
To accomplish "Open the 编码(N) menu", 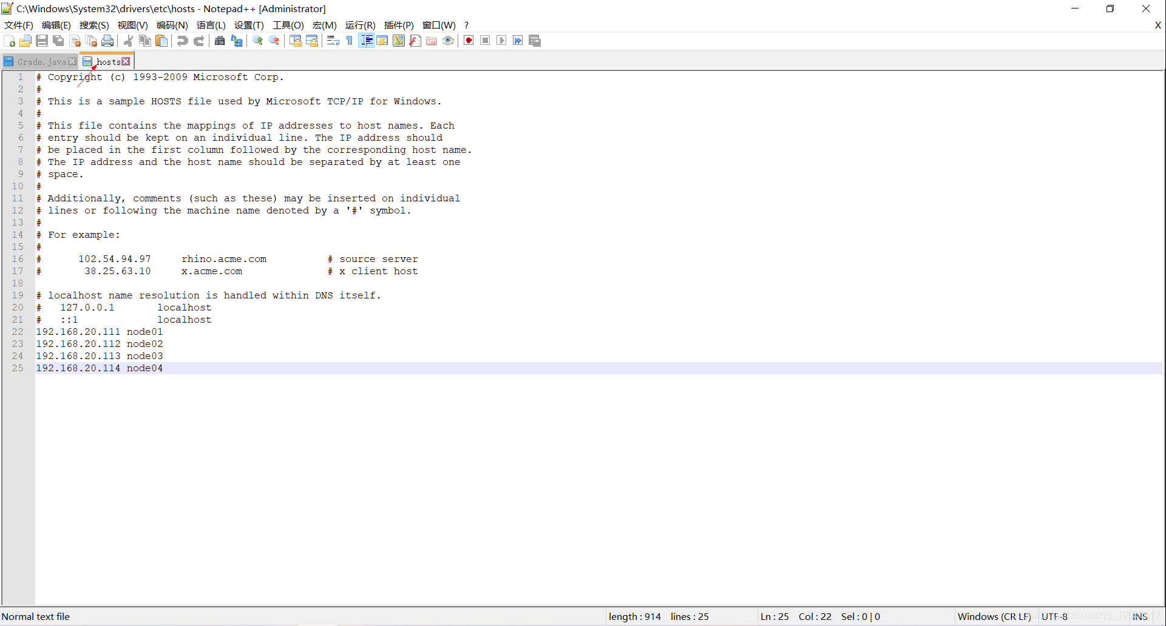I will click(172, 25).
